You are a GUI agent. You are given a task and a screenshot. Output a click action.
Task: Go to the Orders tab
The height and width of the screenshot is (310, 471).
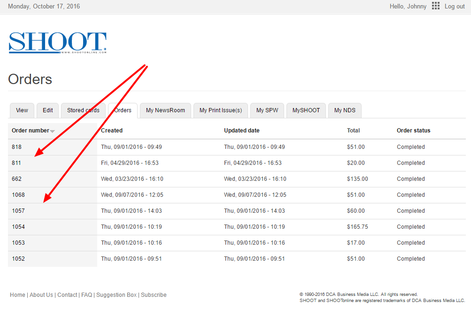pyautogui.click(x=123, y=110)
